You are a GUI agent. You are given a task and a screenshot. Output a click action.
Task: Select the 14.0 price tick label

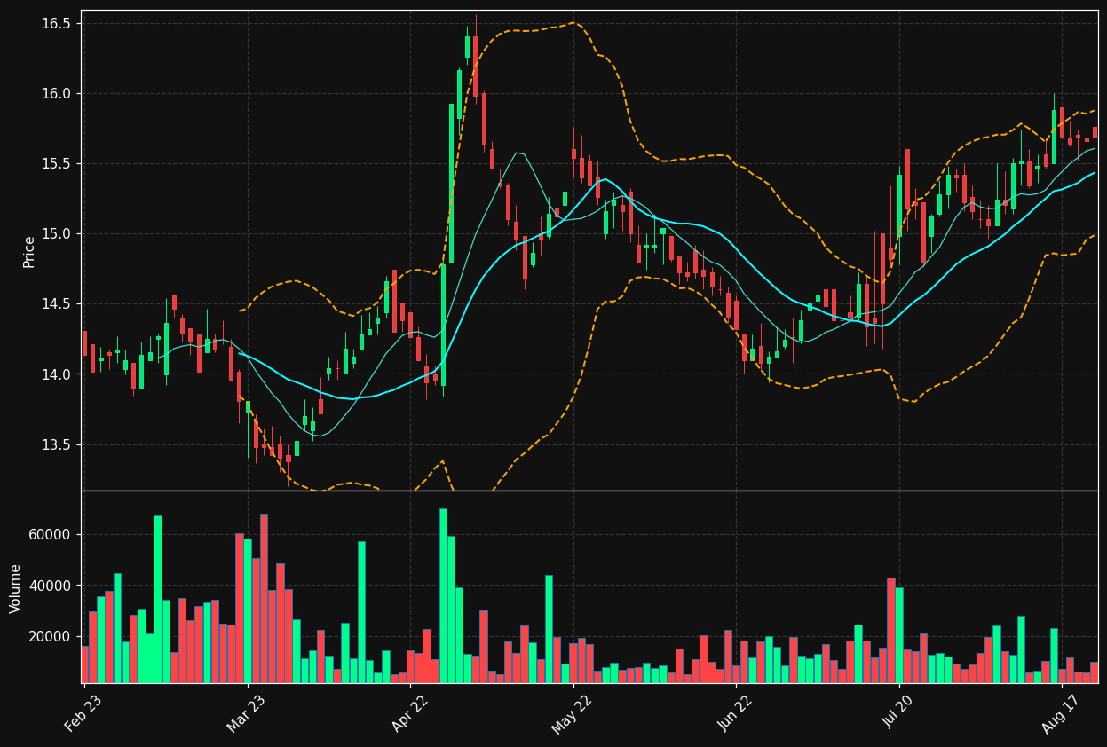[x=55, y=374]
